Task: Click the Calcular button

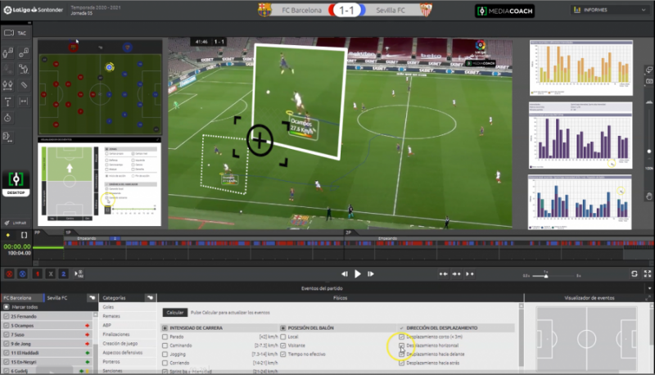Action: (x=175, y=312)
